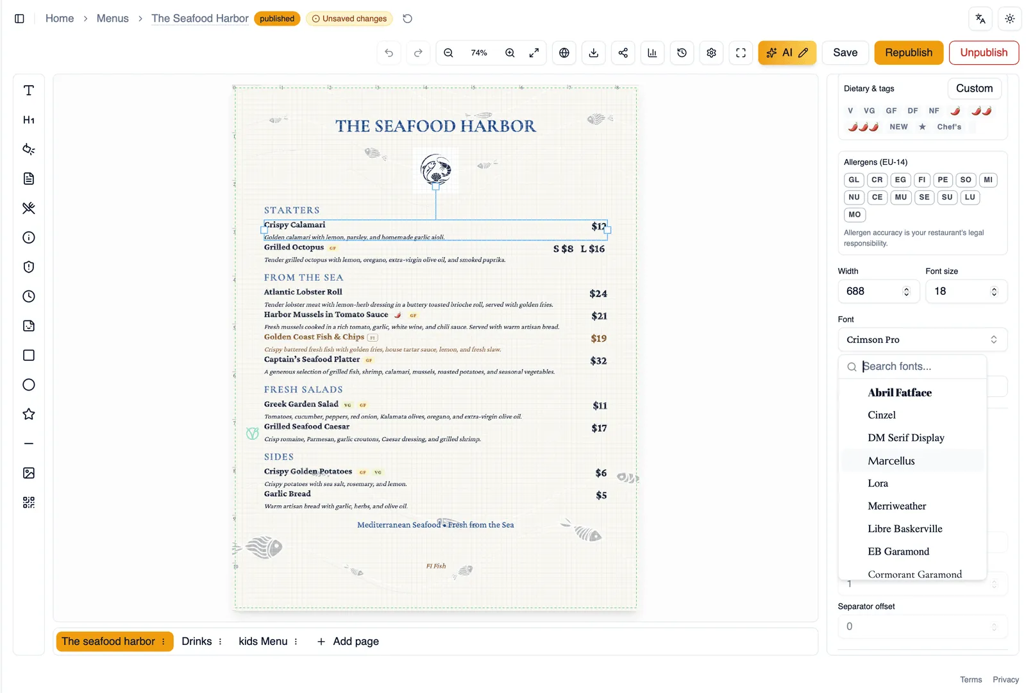Screen dimensions: 1026x693
Task: Toggle the GL allergen tag
Action: point(854,180)
